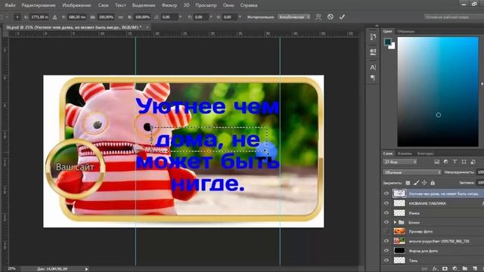Screen dimensions: 484x272
Task: Create a new layer icon
Action: pos(474,269)
